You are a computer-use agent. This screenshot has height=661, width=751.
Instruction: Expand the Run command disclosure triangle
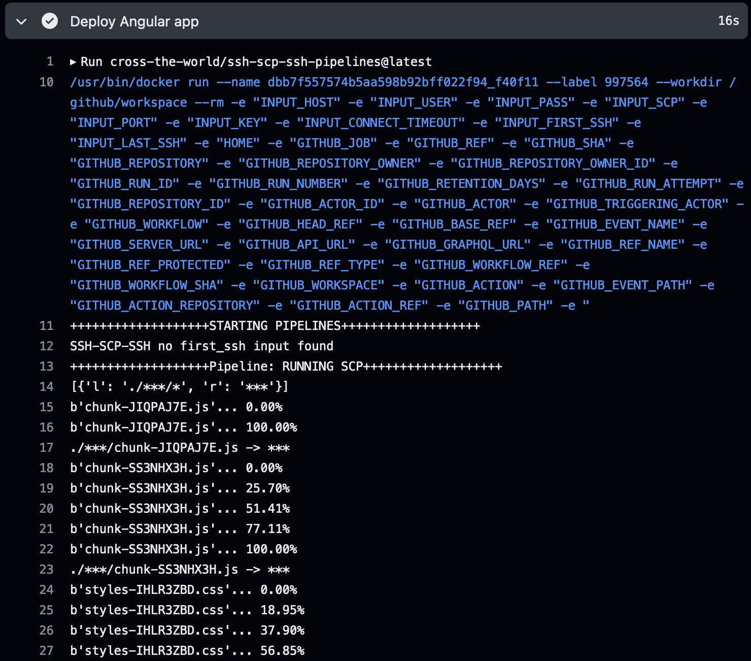(x=73, y=62)
